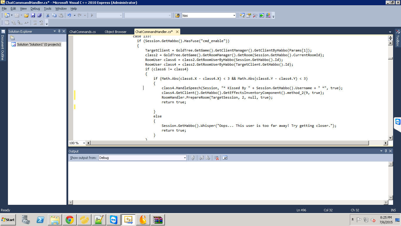Image resolution: width=401 pixels, height=226 pixels.
Task: Click the Find in Files icon
Action: (x=177, y=15)
